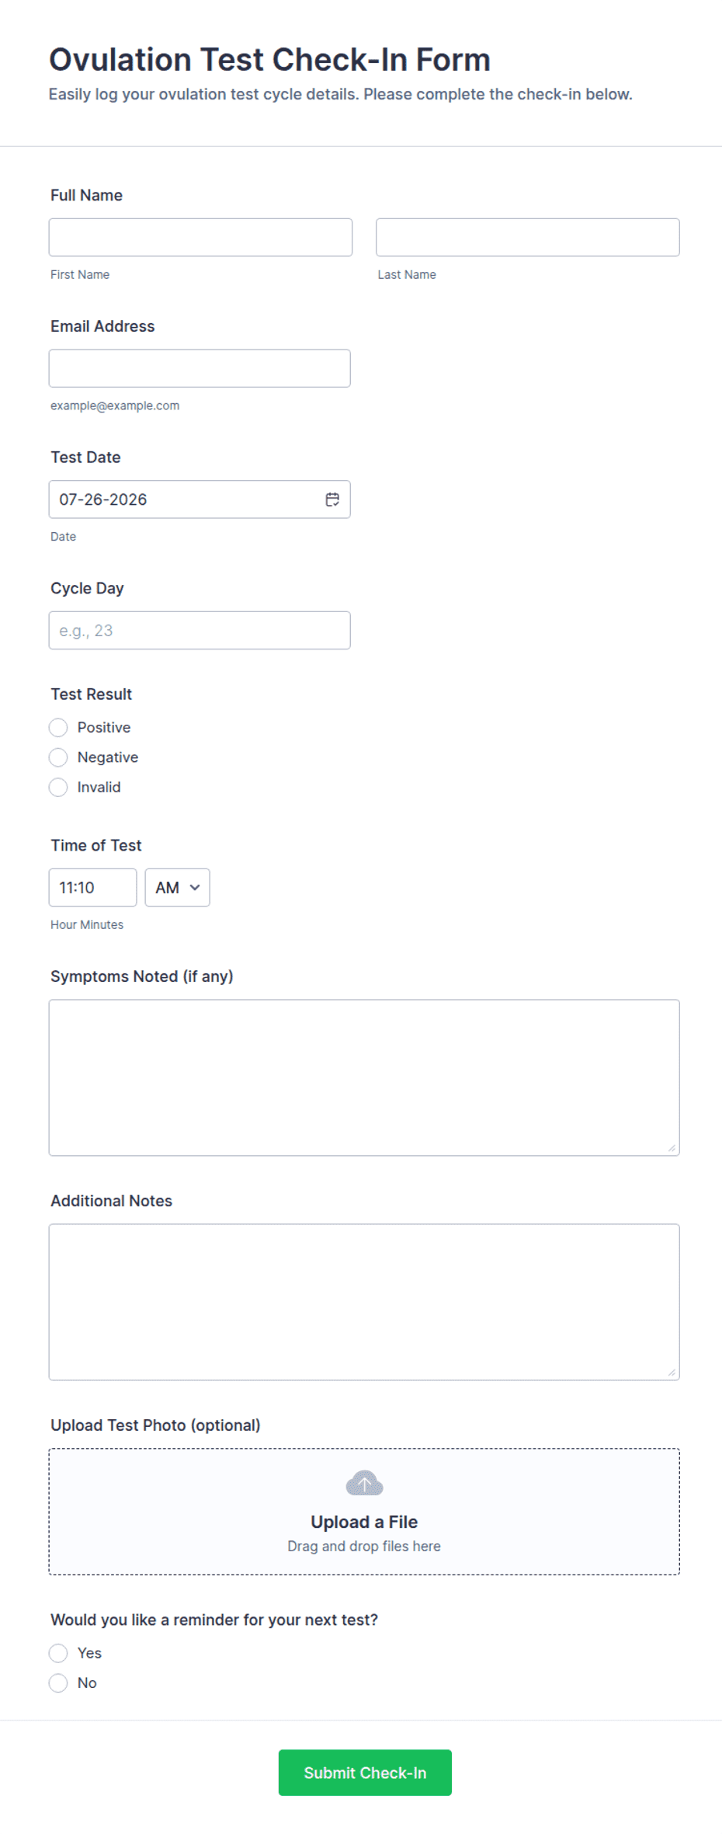Focus the Last Name field
This screenshot has height=1834, width=722.
point(528,238)
